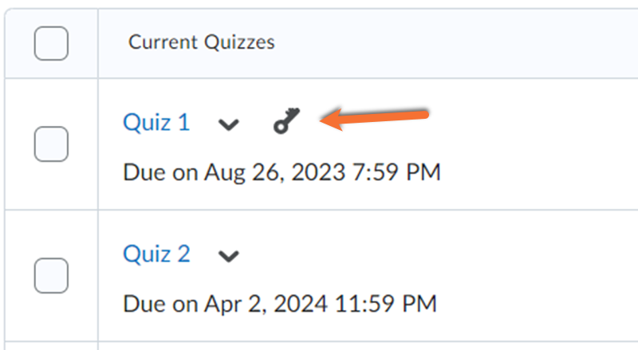Click "Due on" text under Quiz 2
This screenshot has height=350, width=638.
pyautogui.click(x=159, y=303)
